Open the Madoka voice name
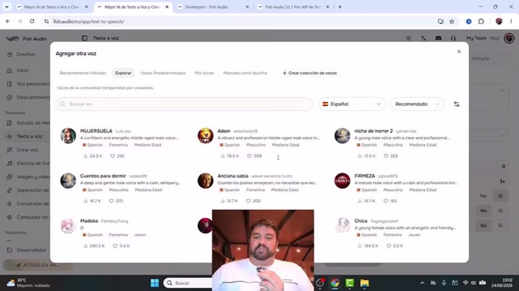 tap(89, 220)
